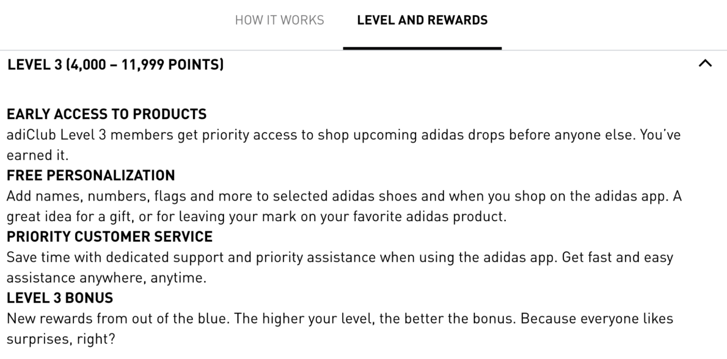This screenshot has height=359, width=727.
Task: Click the bold LEVEL AND REWARDS label
Action: pos(423,20)
